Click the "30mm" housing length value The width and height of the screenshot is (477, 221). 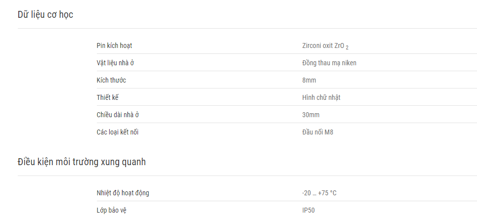click(311, 115)
